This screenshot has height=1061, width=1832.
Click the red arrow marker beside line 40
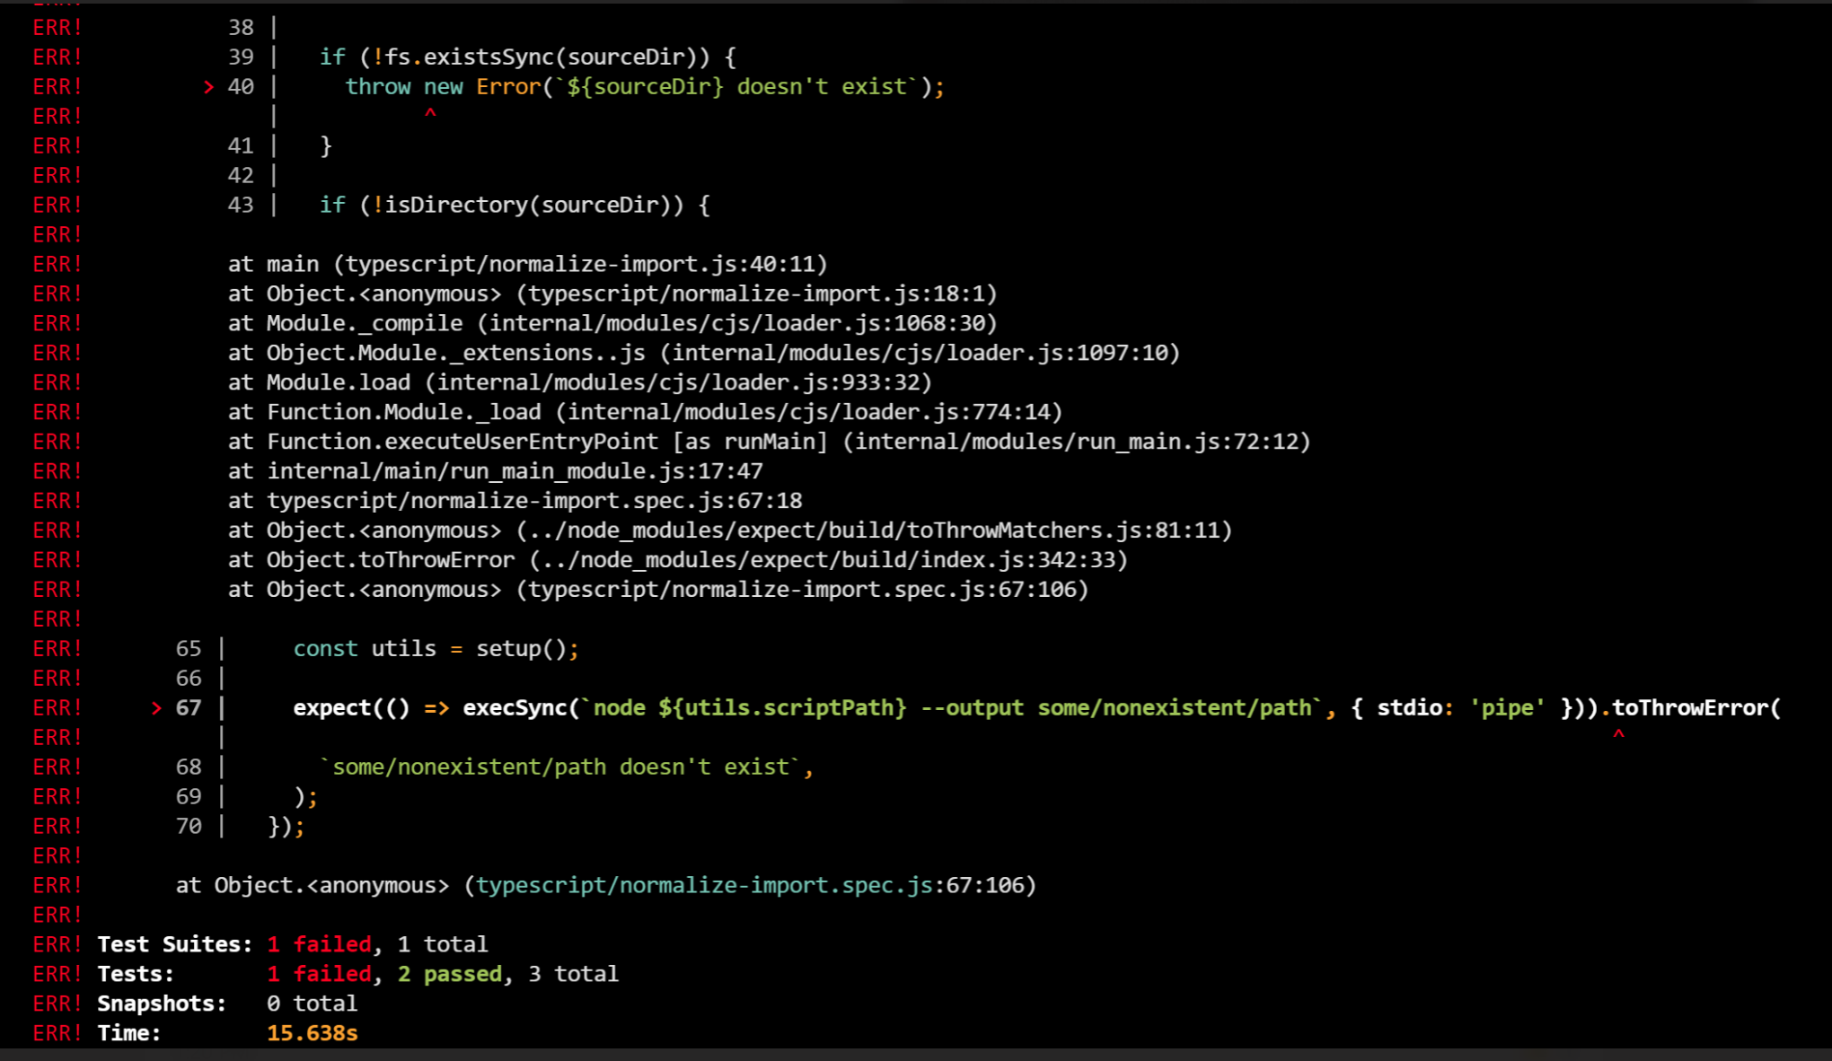[208, 87]
